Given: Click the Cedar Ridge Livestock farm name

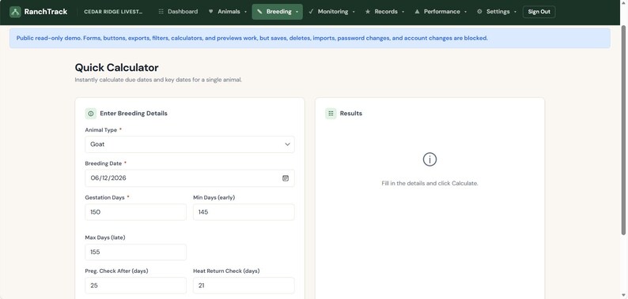Looking at the screenshot, I should click(113, 12).
